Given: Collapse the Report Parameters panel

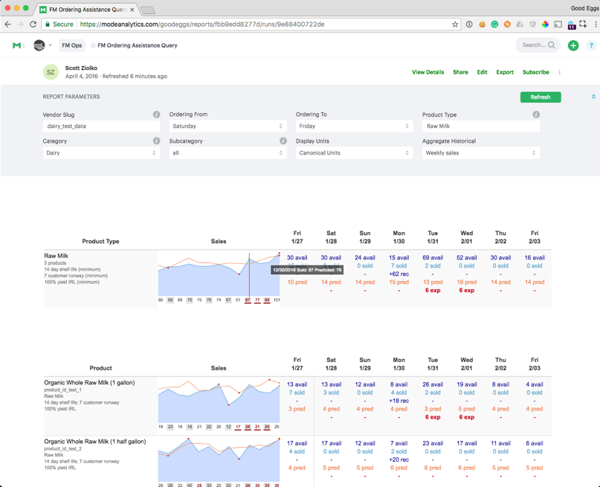Looking at the screenshot, I should [593, 97].
